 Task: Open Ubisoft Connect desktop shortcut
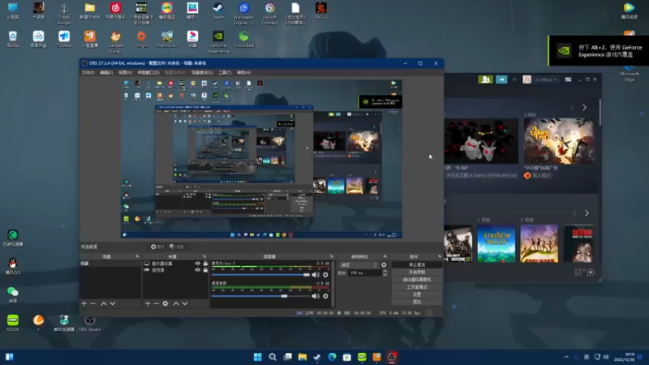(x=269, y=14)
